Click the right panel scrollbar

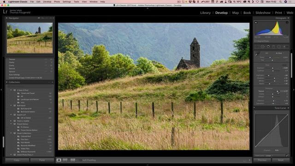pos(291,65)
